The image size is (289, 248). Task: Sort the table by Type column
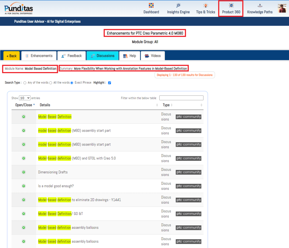tap(166, 105)
